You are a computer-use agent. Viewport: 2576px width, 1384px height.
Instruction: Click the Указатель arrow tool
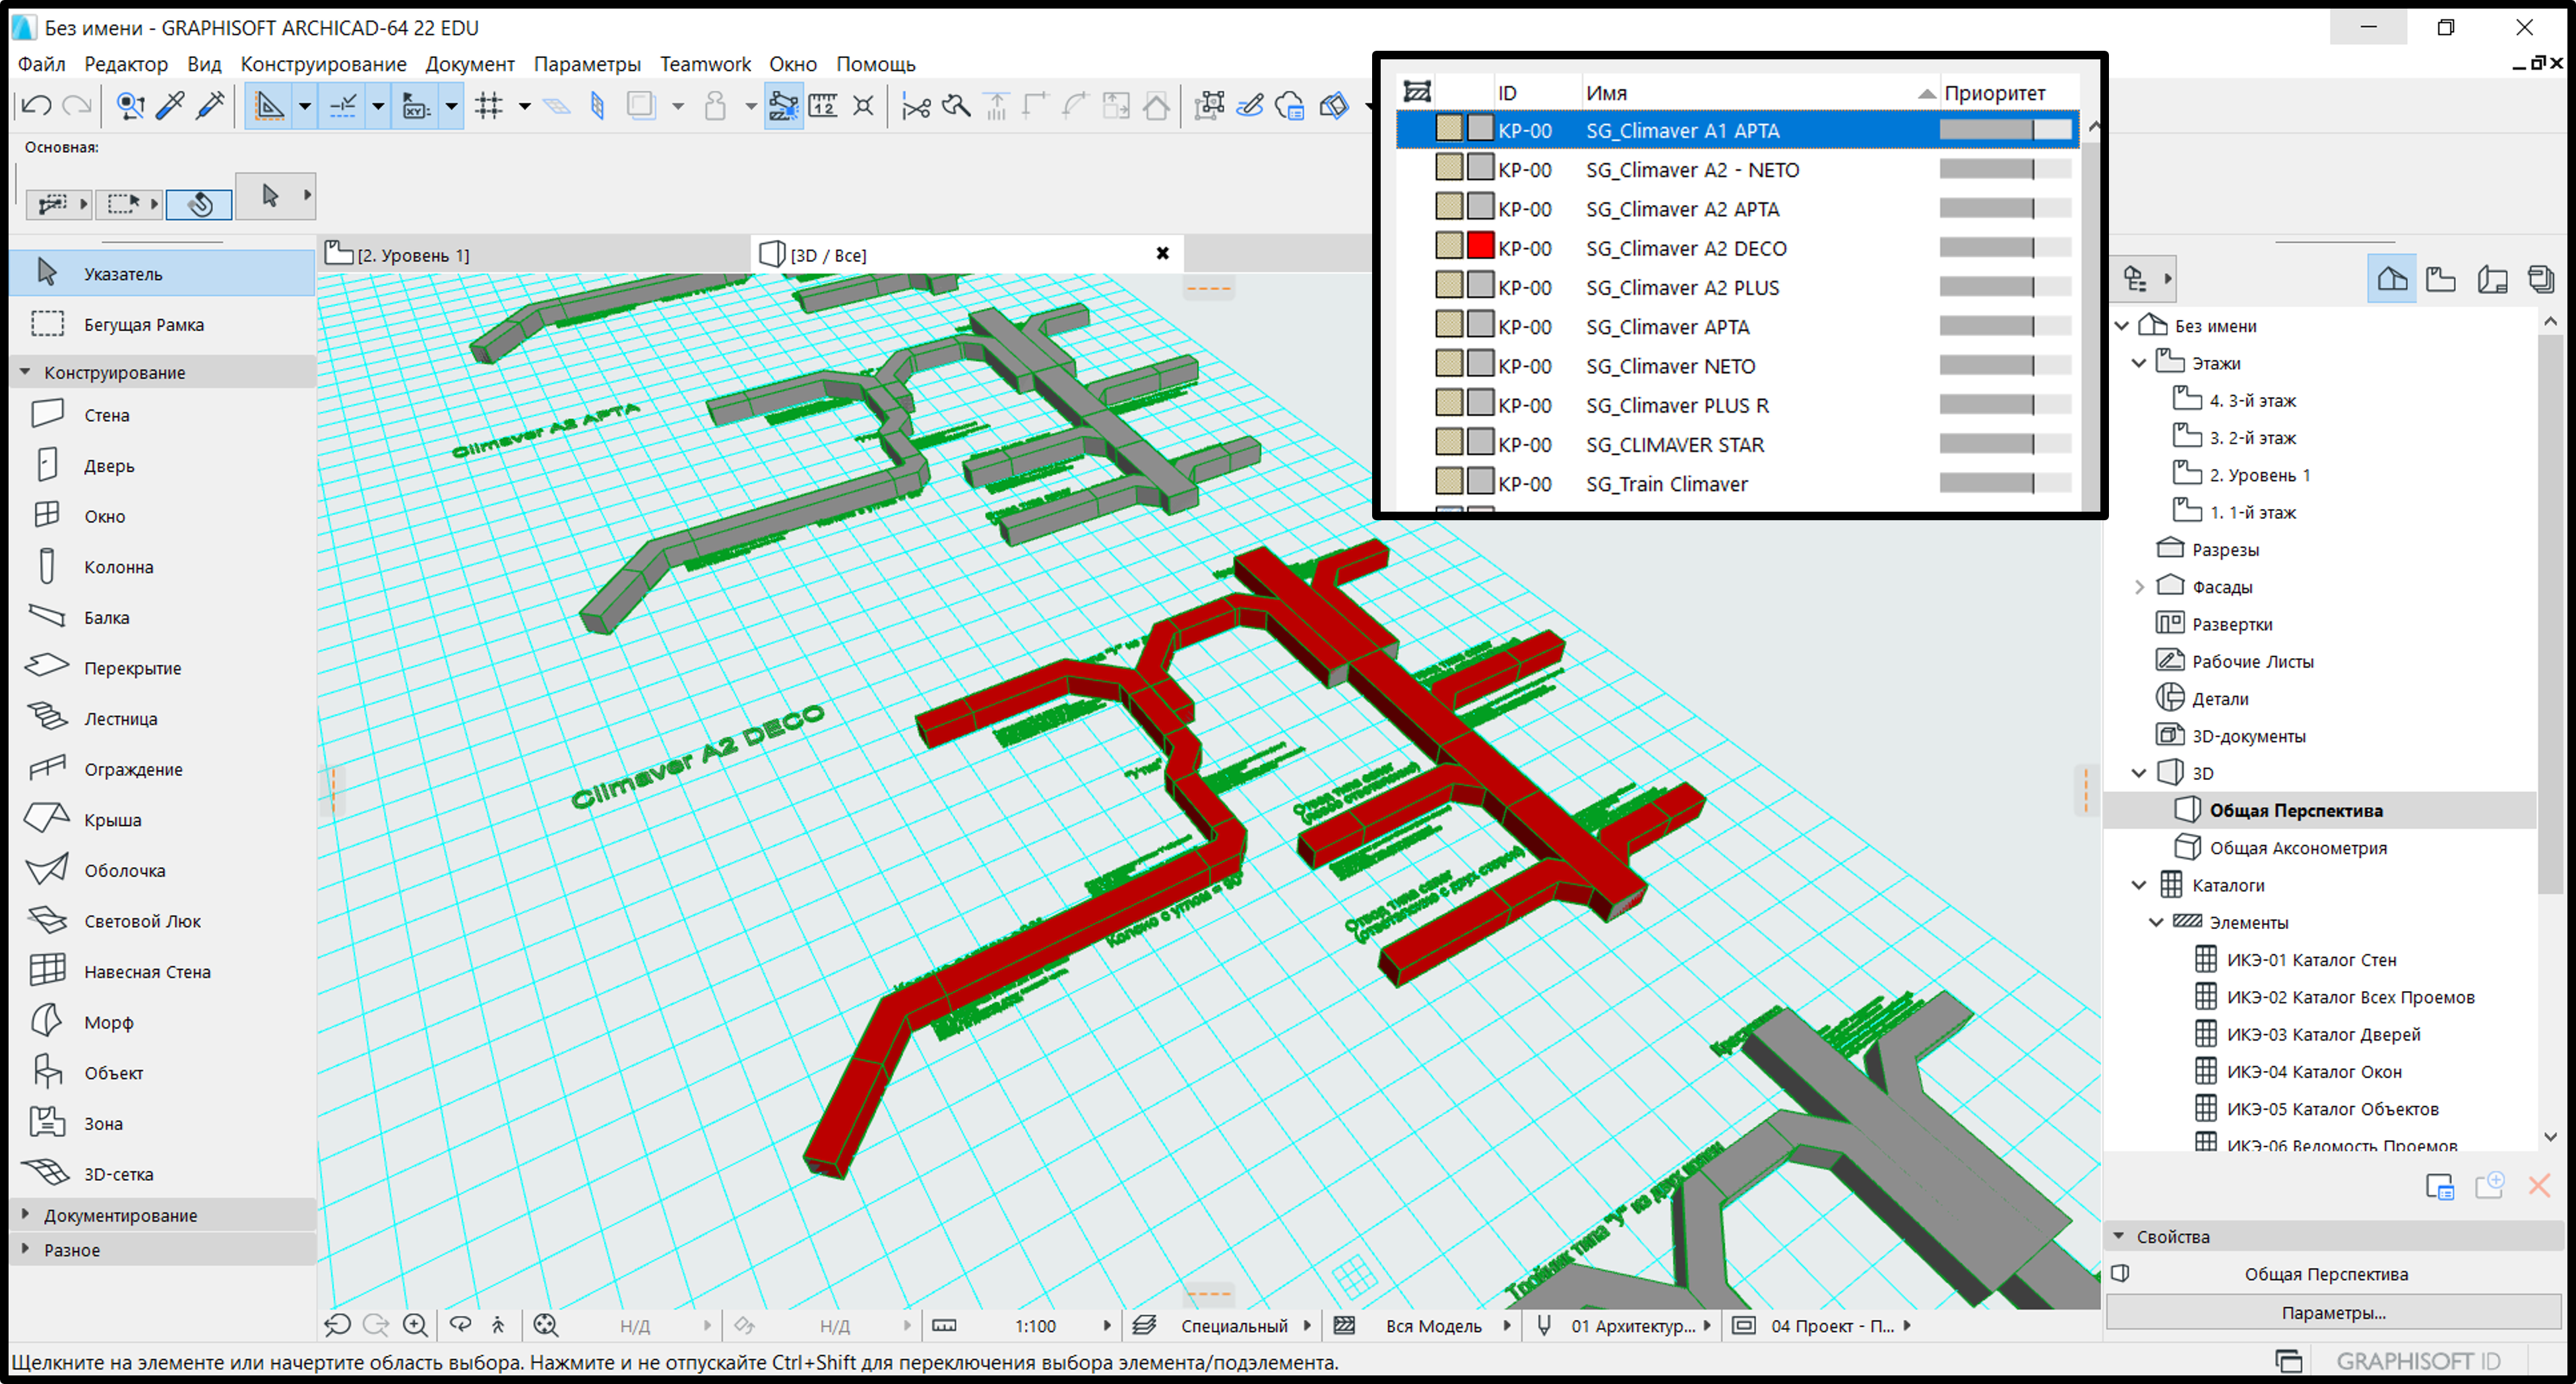coord(162,273)
